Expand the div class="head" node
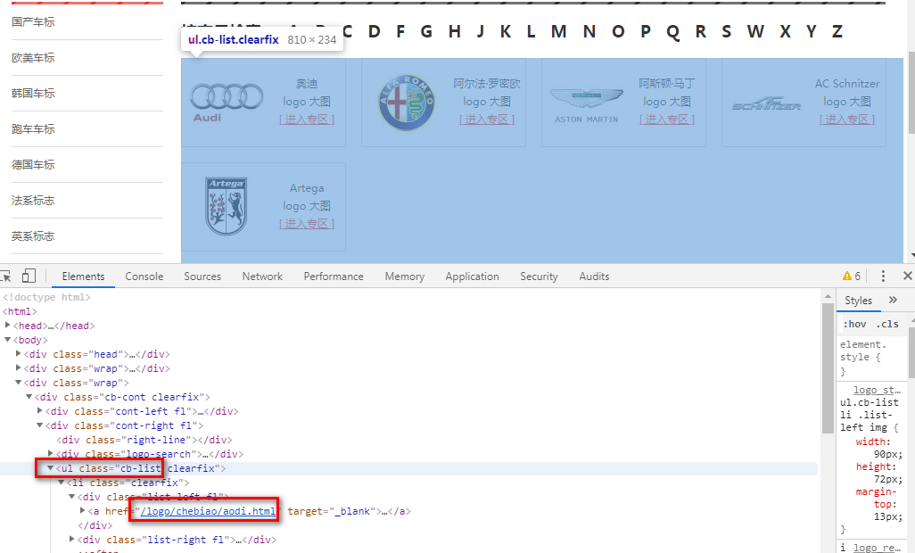 click(18, 353)
